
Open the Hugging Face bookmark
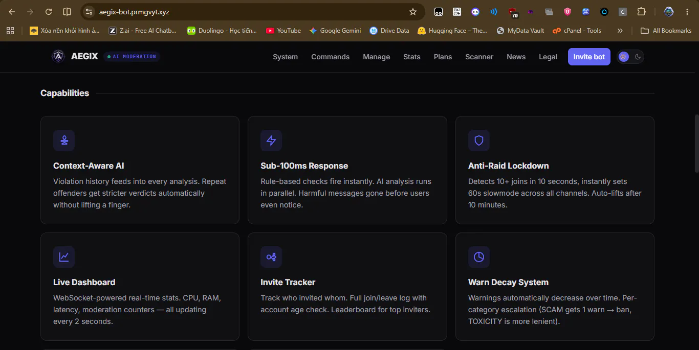[x=452, y=31]
